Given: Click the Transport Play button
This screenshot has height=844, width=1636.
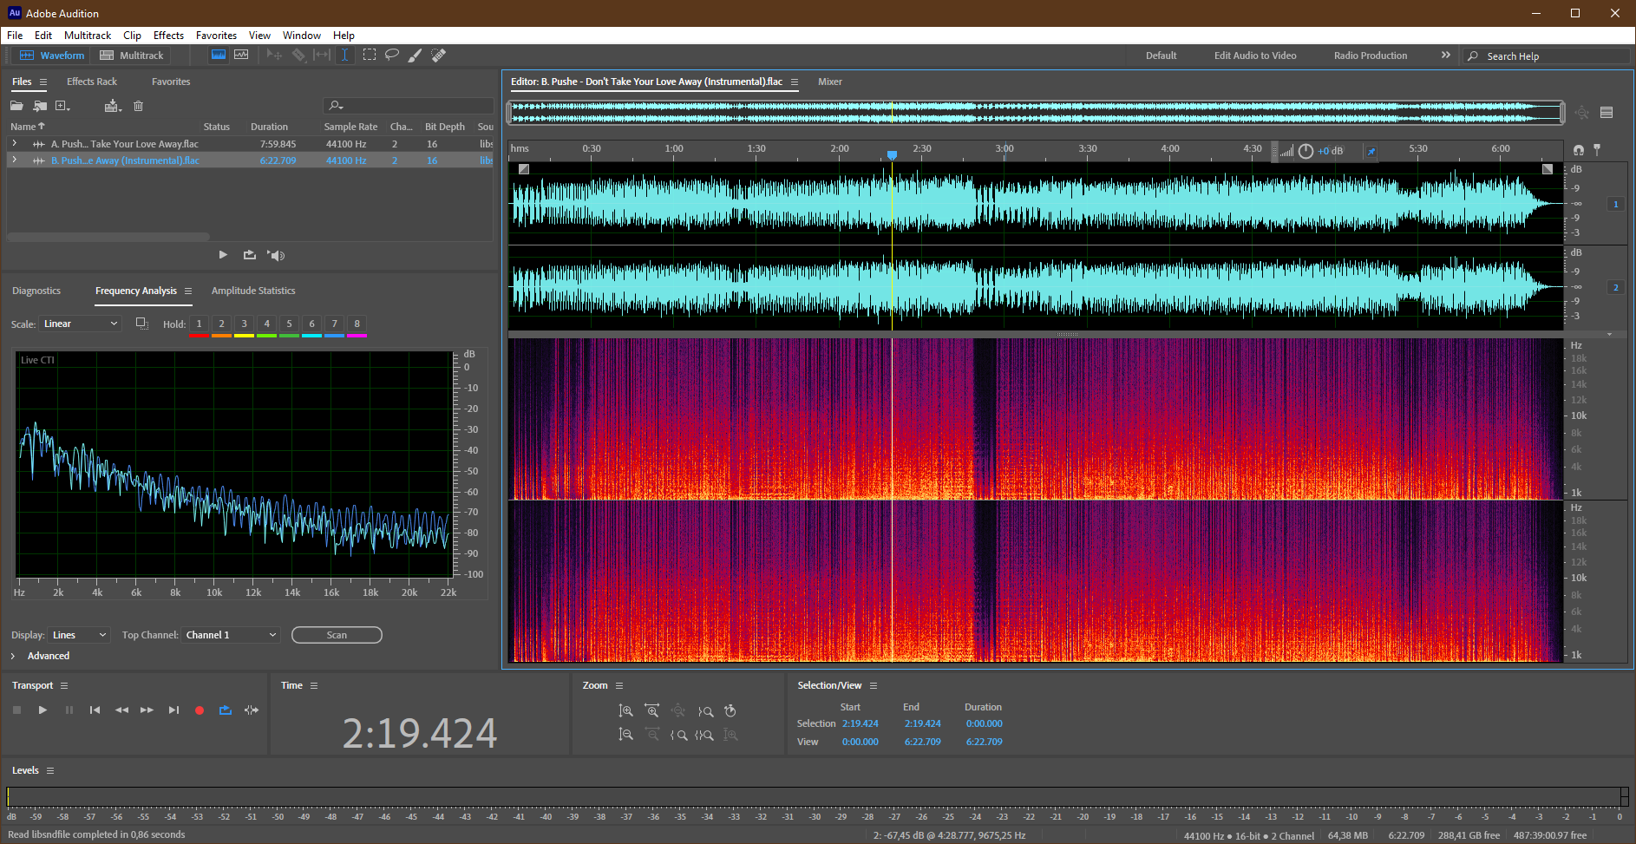Looking at the screenshot, I should click(43, 710).
